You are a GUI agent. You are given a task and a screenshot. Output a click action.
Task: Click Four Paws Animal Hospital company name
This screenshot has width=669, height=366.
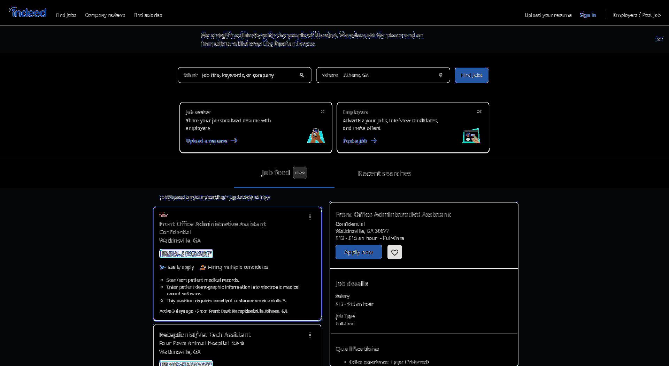[194, 343]
